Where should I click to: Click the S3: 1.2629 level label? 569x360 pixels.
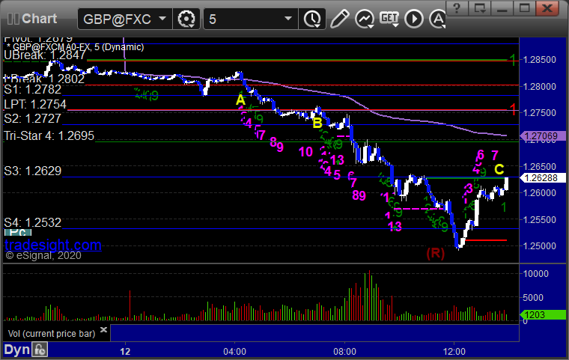click(x=33, y=171)
